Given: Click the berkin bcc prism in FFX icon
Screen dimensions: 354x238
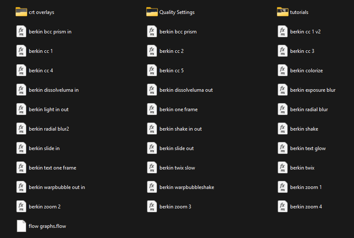Looking at the screenshot, I should coord(21,32).
